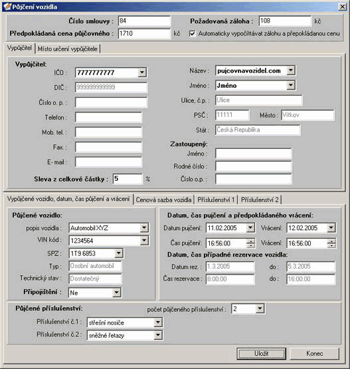This screenshot has width=350, height=369.
Task: Click the Předpokládaná cena půjčovného field
Action: [x=144, y=33]
